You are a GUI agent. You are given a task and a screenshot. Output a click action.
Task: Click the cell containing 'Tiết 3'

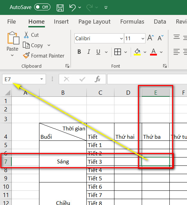[100, 162]
